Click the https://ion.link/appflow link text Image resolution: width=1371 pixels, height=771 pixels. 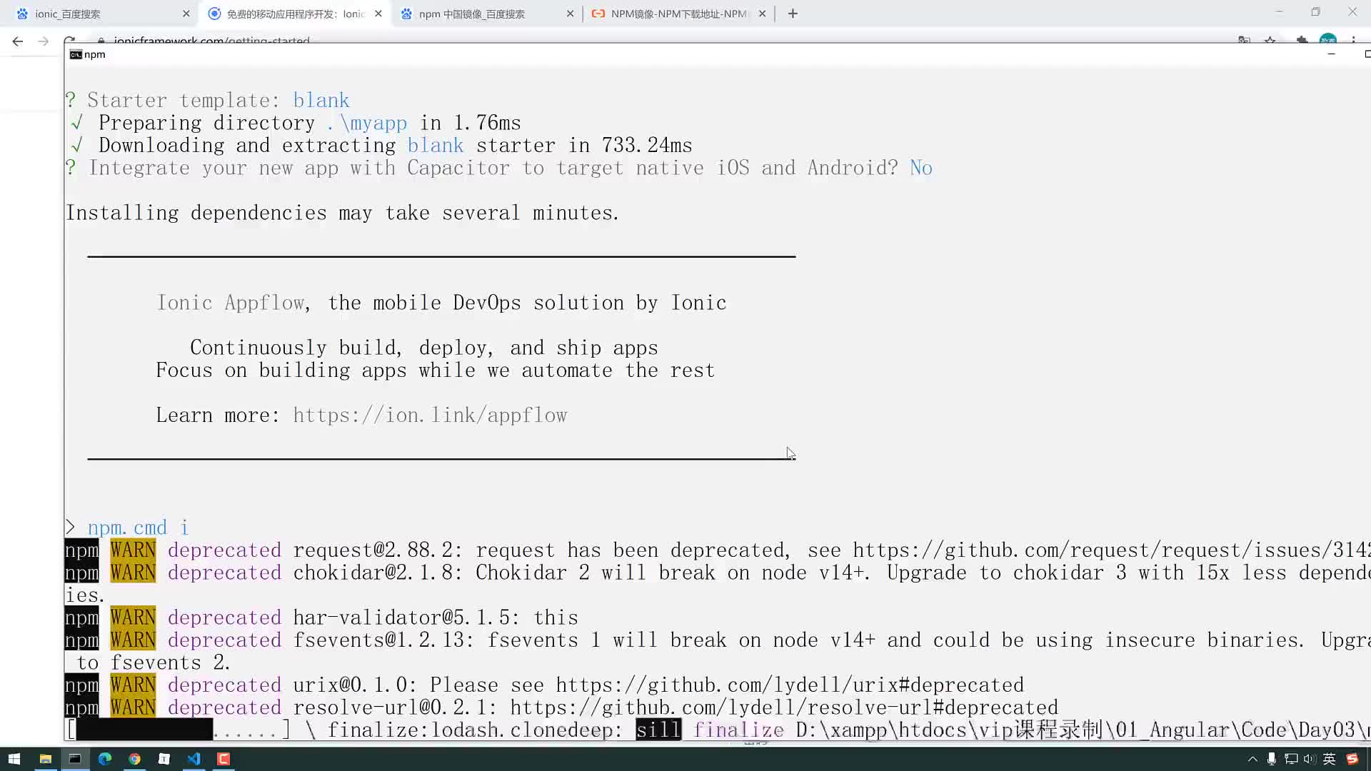tap(430, 415)
